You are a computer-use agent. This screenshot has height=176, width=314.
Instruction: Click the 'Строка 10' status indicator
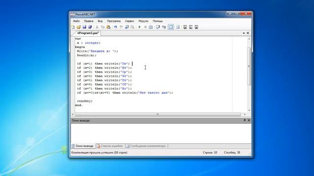210,153
